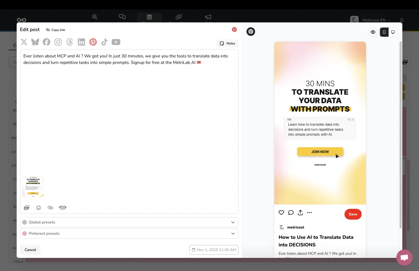Viewport: 419px width, 271px height.
Task: Toggle the preview eye icon
Action: 373,32
